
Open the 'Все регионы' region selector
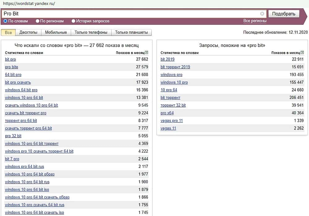(255, 21)
